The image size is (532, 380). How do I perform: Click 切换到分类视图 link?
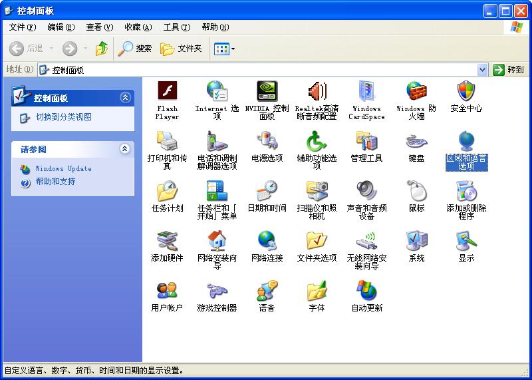click(64, 117)
